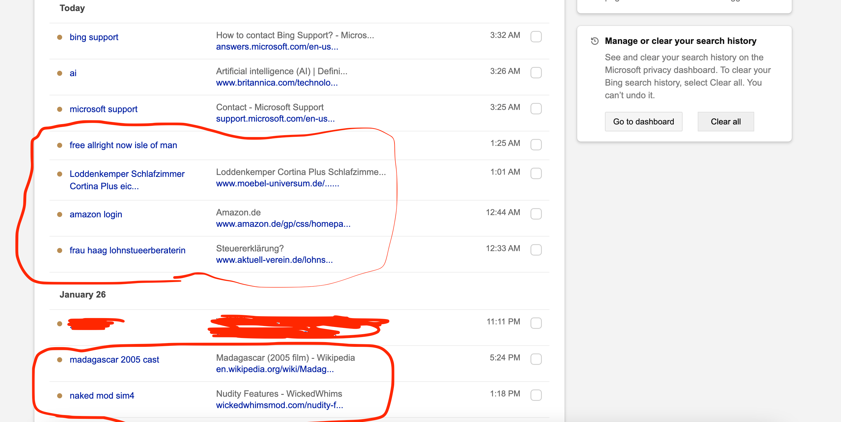Image resolution: width=841 pixels, height=422 pixels.
Task: Click the dot icon beside naked mod sim4
Action: tap(60, 396)
